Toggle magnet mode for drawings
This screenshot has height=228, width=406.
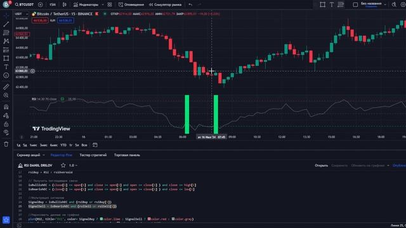(x=6, y=107)
